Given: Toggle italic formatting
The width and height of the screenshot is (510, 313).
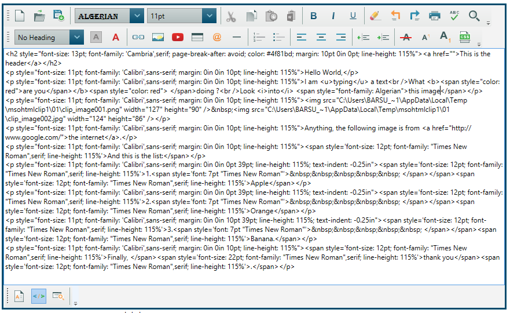Looking at the screenshot, I should point(333,16).
